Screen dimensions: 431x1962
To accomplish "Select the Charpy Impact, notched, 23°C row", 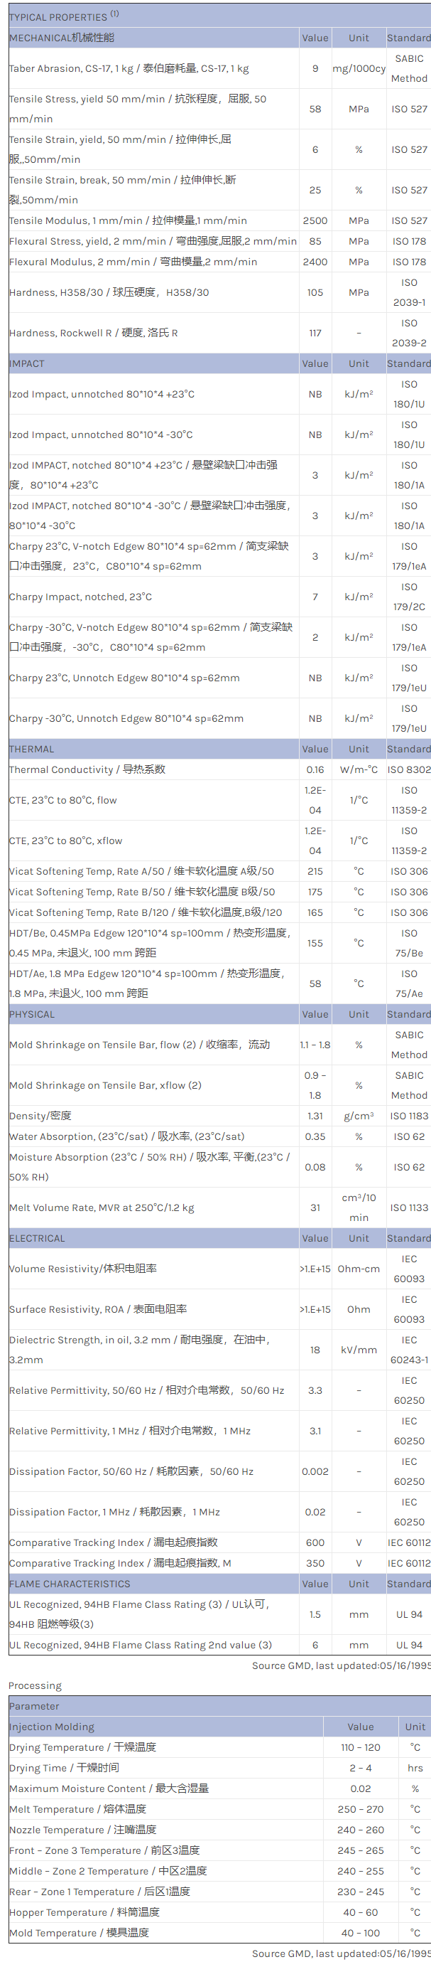I will tap(80, 597).
